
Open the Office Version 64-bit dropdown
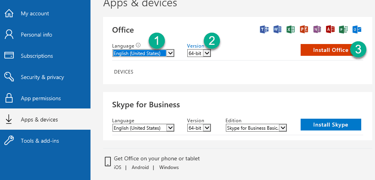(199, 53)
